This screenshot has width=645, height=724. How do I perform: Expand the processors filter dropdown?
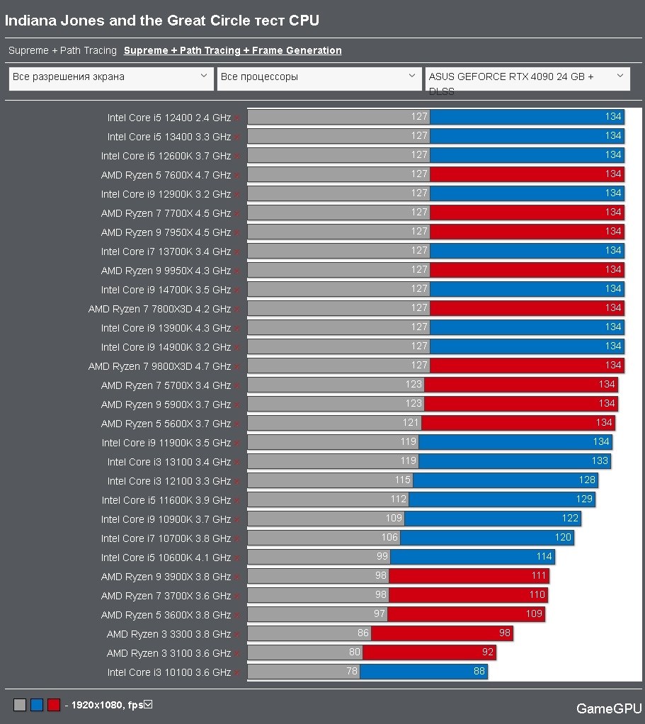[x=319, y=77]
